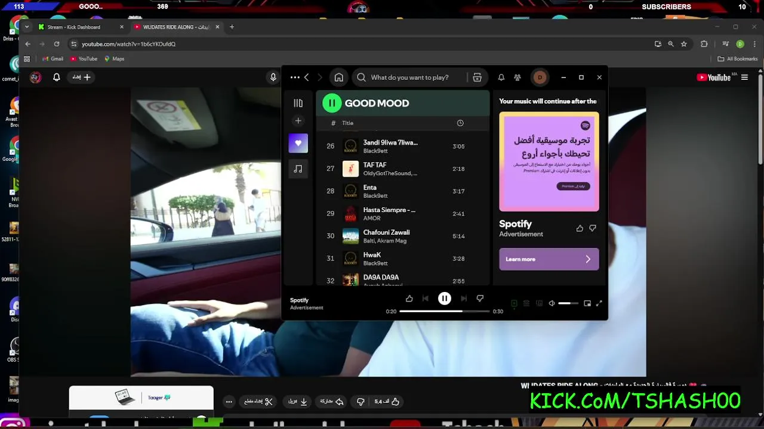764x429 pixels.
Task: Thumbs up in the Spotify player bar
Action: point(409,299)
